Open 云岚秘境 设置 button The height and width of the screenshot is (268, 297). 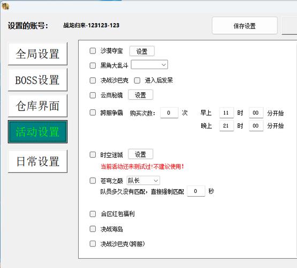(141, 95)
